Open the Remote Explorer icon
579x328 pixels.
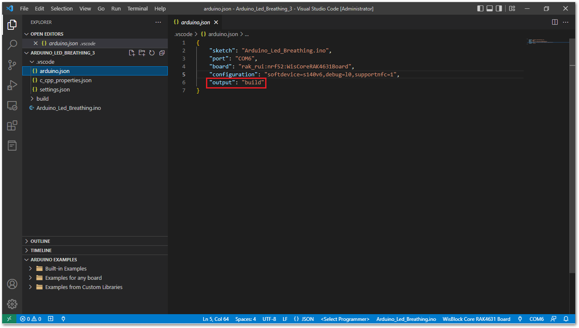point(12,106)
